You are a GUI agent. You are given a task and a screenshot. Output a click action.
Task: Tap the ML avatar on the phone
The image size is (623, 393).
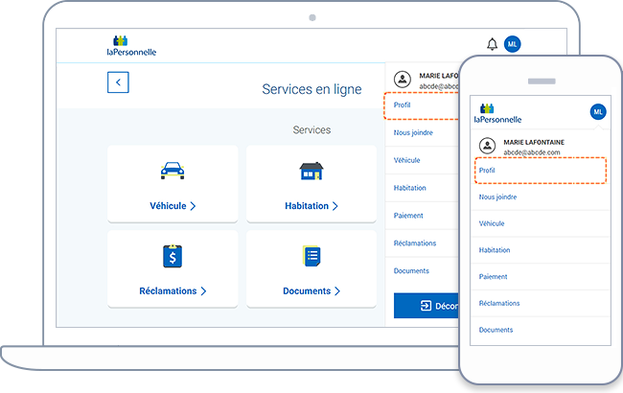tap(598, 112)
